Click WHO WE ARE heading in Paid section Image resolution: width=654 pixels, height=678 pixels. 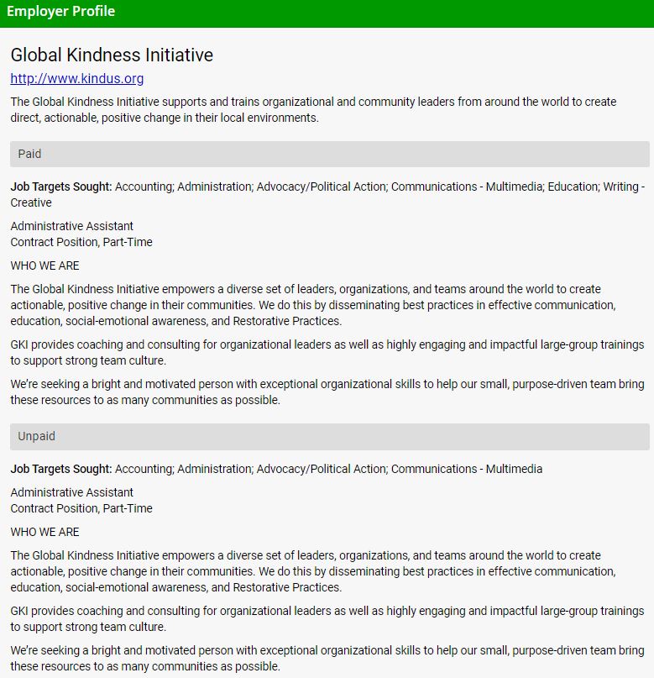(x=45, y=265)
